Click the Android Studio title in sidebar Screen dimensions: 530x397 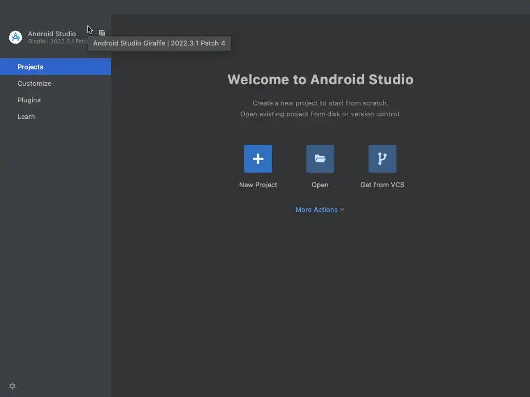click(x=52, y=34)
